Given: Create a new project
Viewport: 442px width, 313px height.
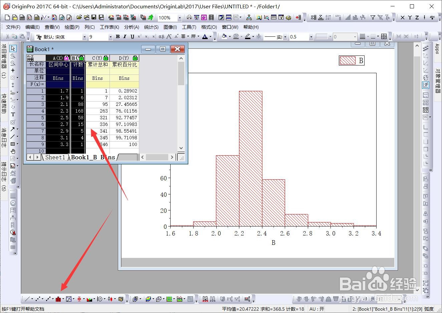Looking at the screenshot, I should pos(7,17).
